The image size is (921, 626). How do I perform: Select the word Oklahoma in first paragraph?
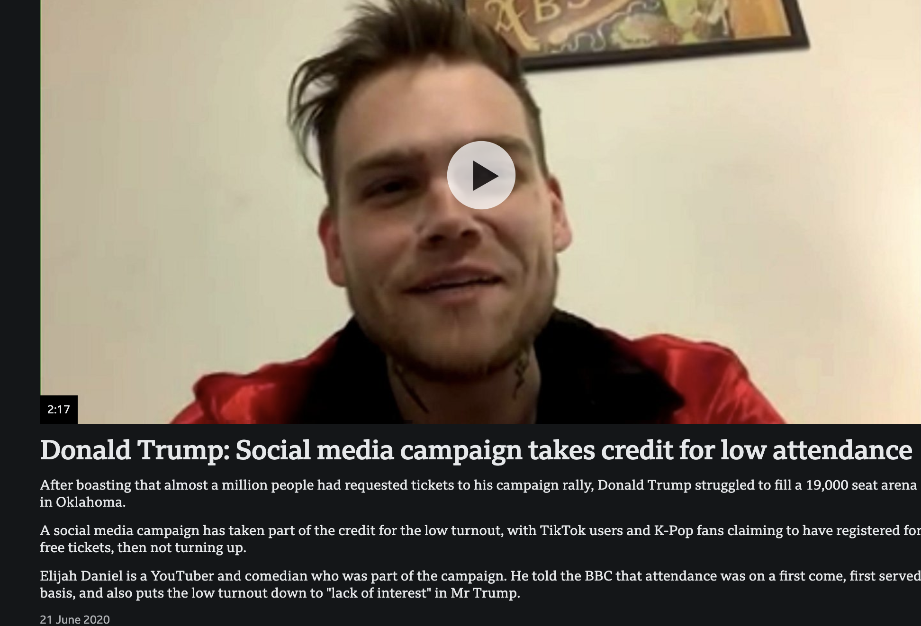tap(90, 502)
